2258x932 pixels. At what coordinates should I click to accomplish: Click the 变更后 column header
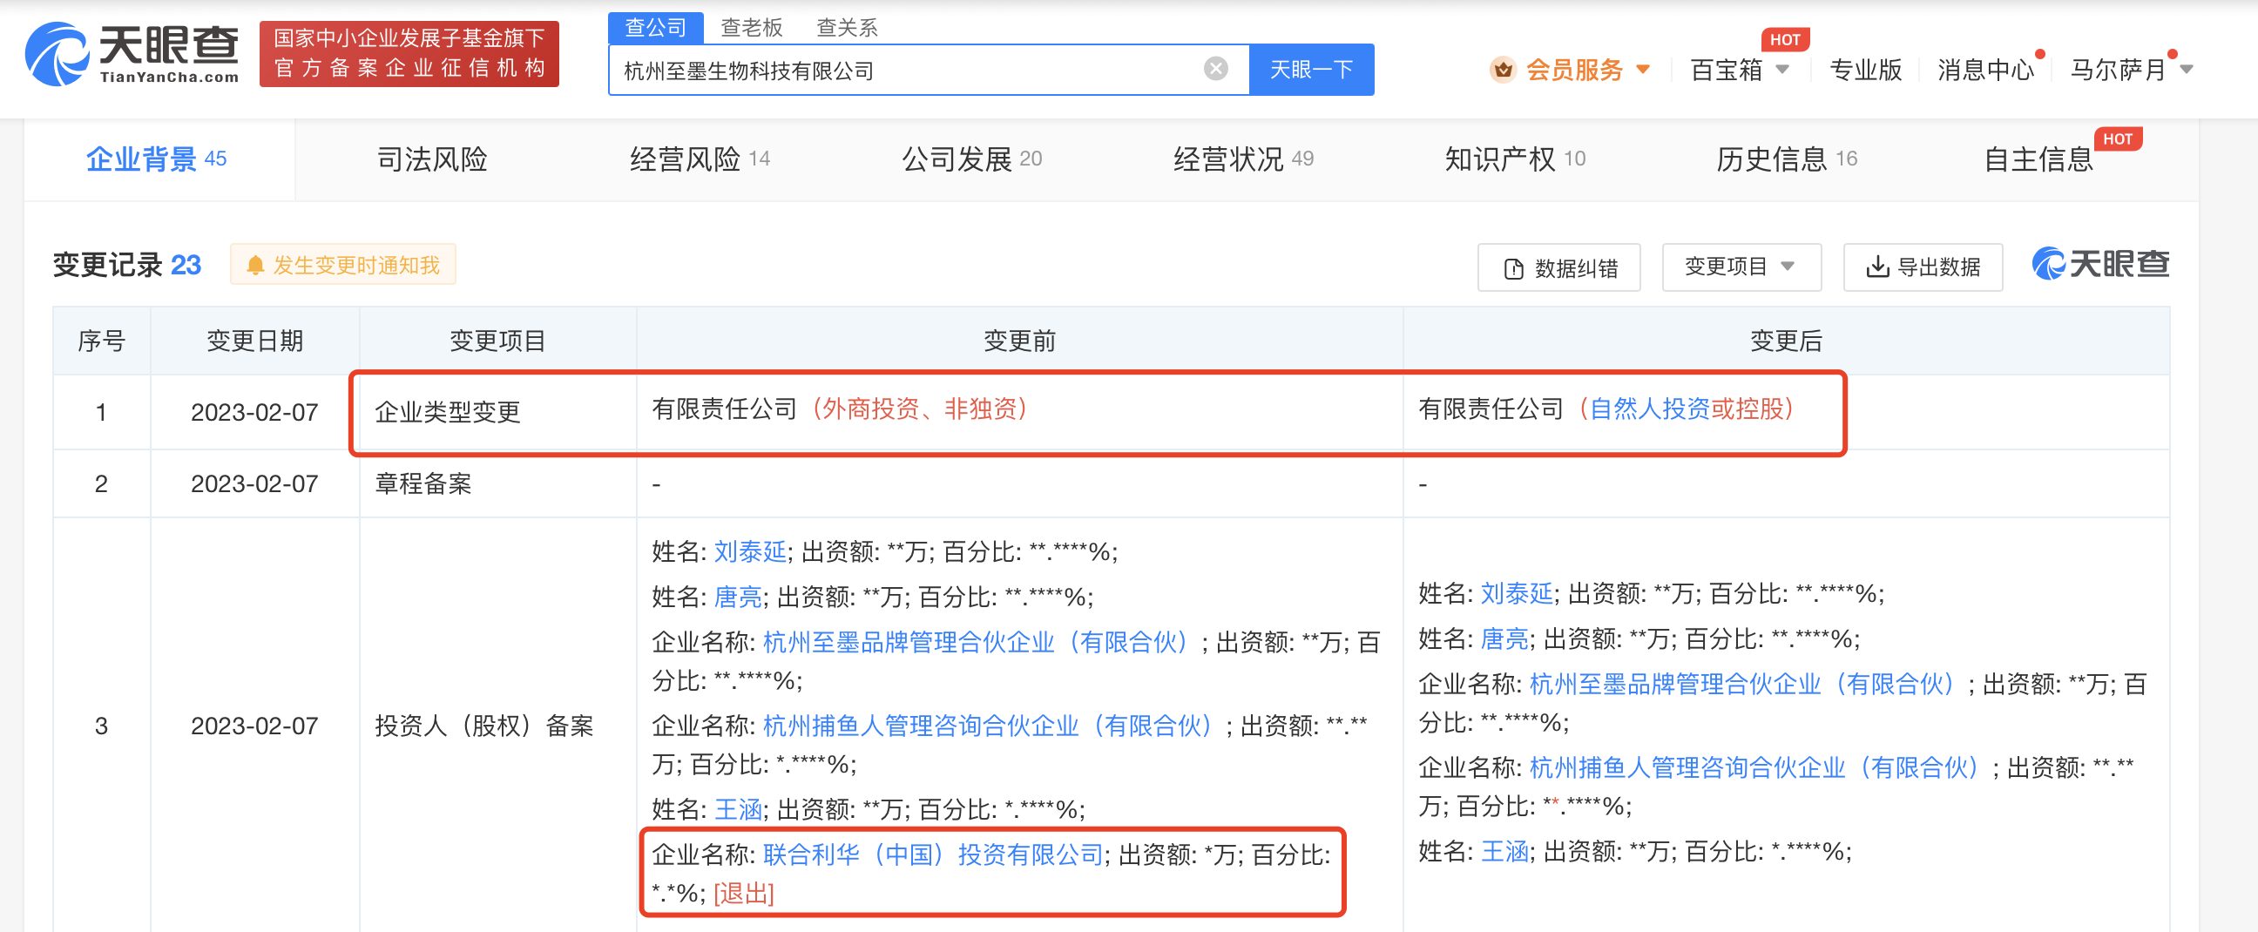1787,341
